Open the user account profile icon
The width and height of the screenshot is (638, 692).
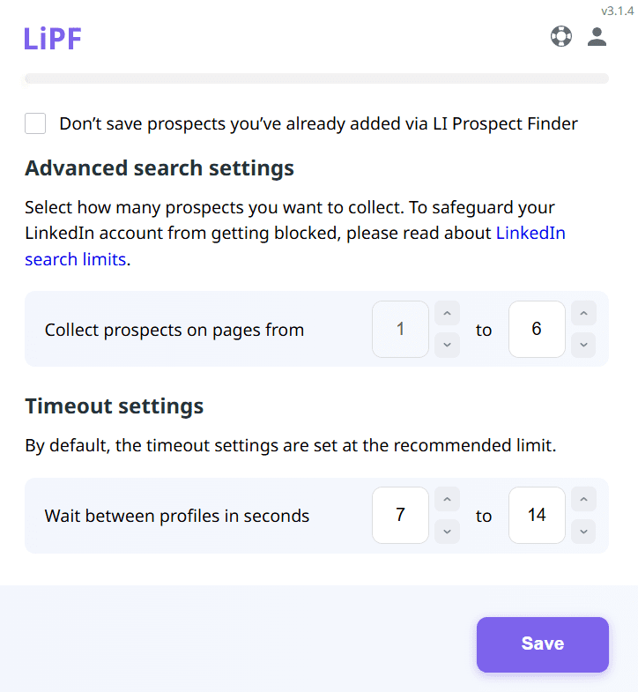[x=597, y=37]
